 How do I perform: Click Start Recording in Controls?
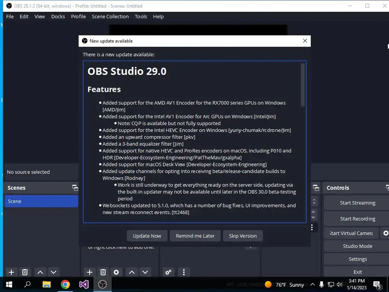pos(357,219)
